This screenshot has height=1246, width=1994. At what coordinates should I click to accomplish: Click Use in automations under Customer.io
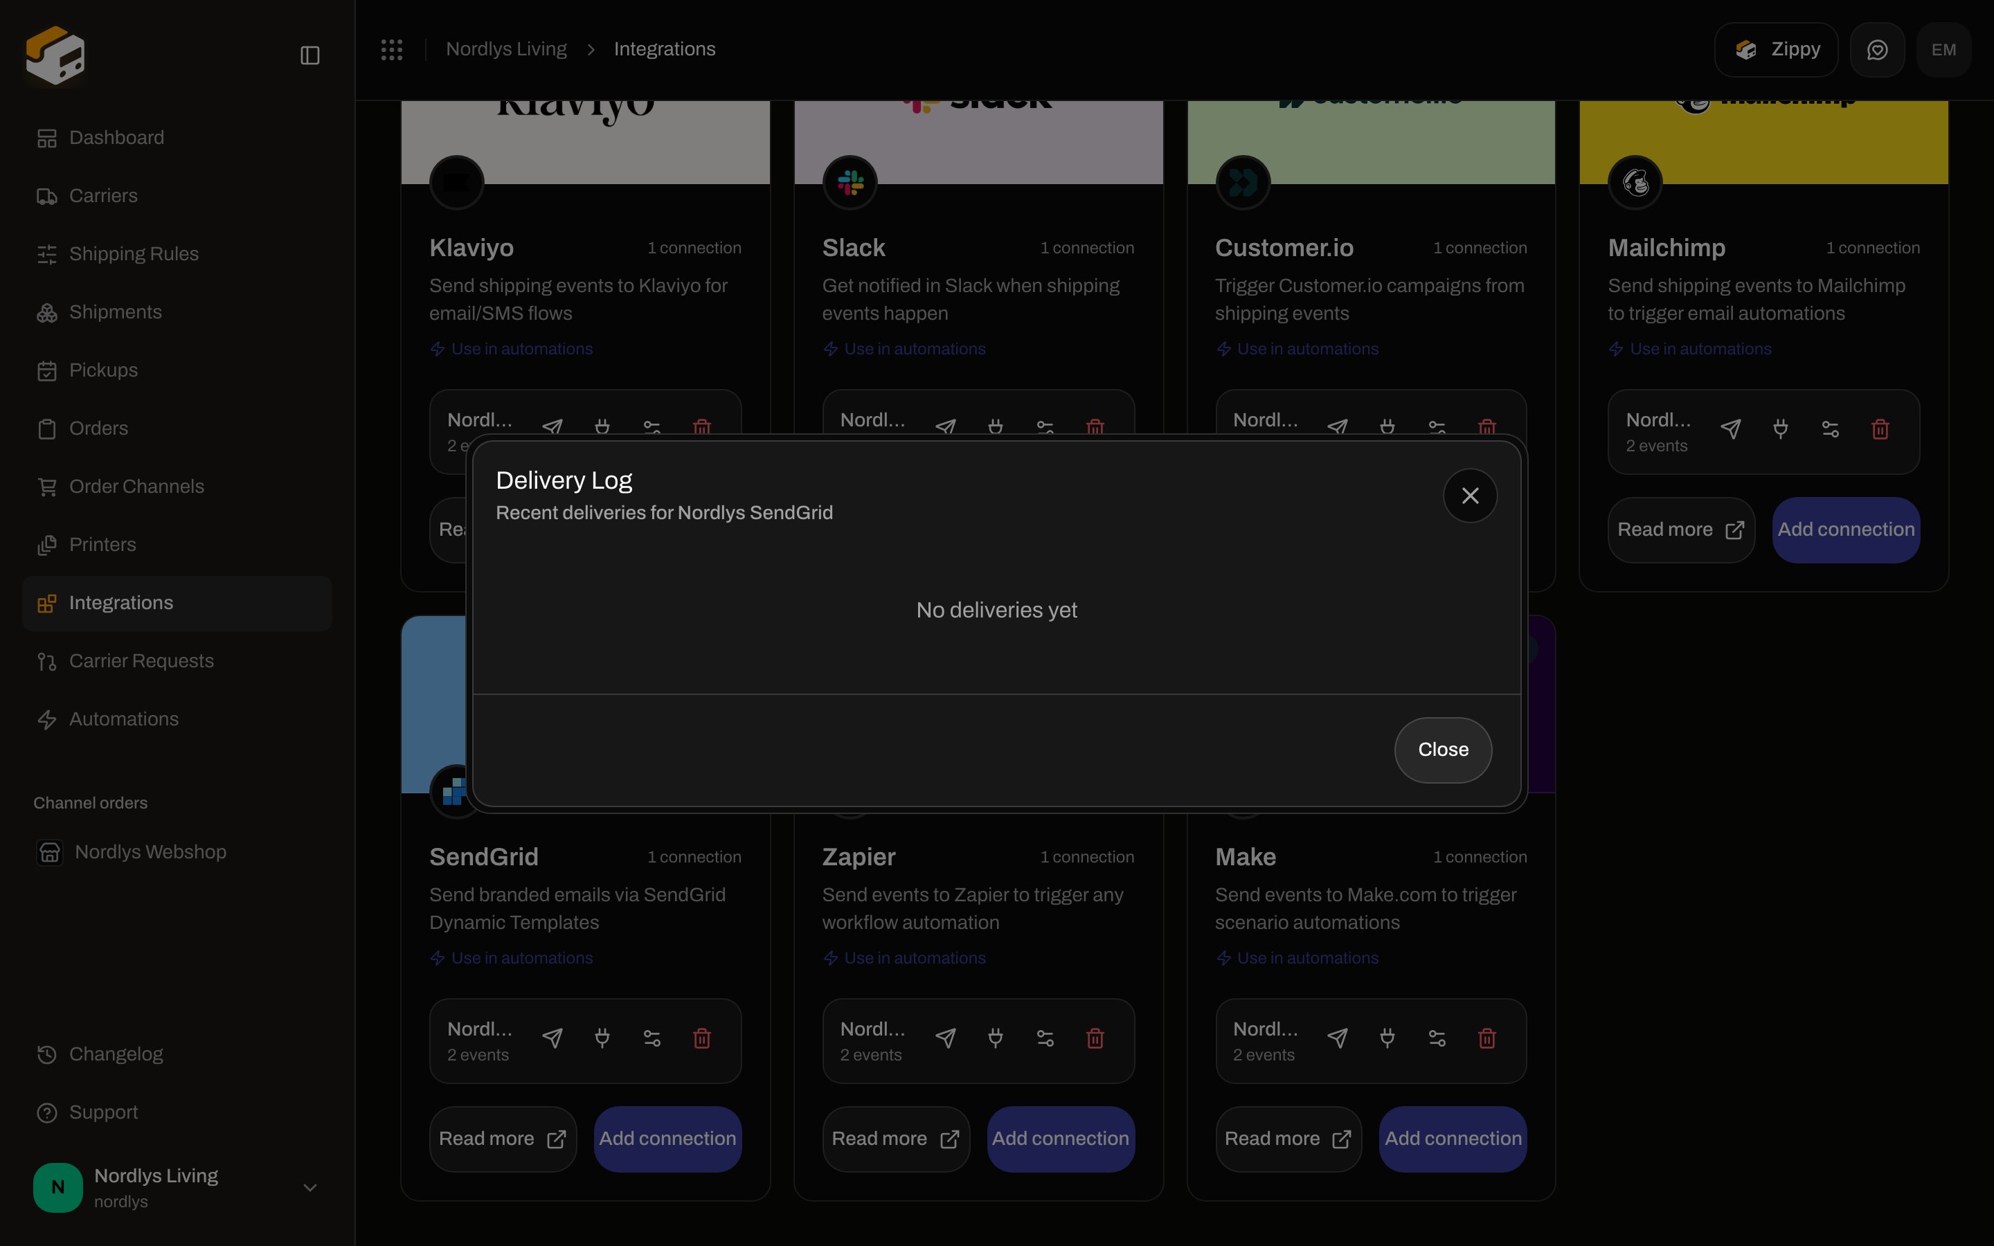click(1297, 350)
